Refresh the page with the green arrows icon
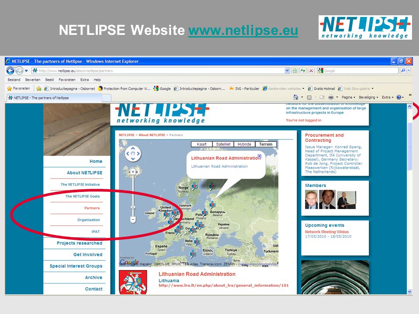 point(303,71)
